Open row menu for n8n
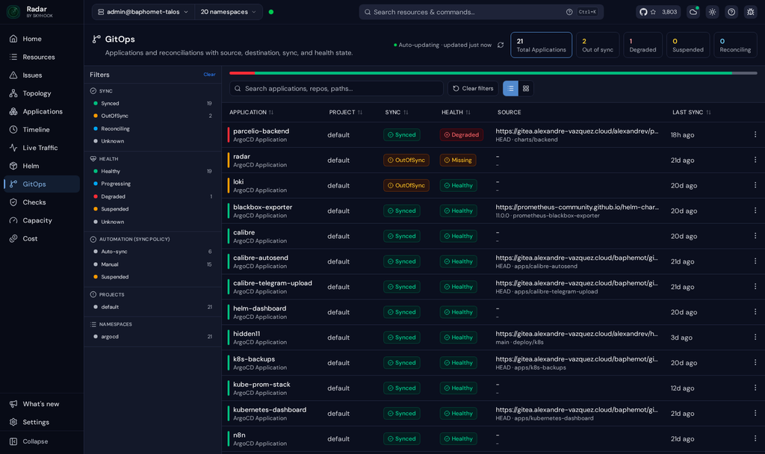The height and width of the screenshot is (454, 765). (x=755, y=438)
